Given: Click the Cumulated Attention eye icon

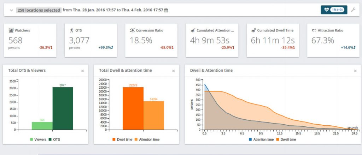Looking at the screenshot, I should coord(193,30).
